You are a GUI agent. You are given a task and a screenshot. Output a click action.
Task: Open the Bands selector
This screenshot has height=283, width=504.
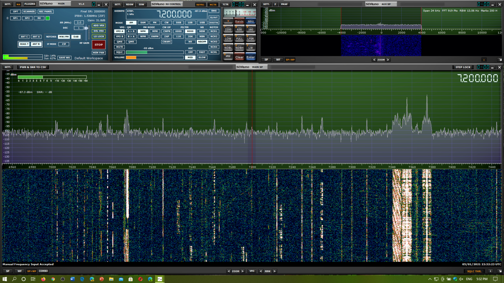tap(239, 21)
